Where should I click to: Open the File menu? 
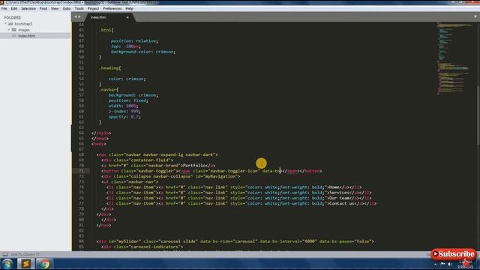[4, 8]
